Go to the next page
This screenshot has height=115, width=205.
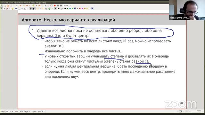[36, 6]
